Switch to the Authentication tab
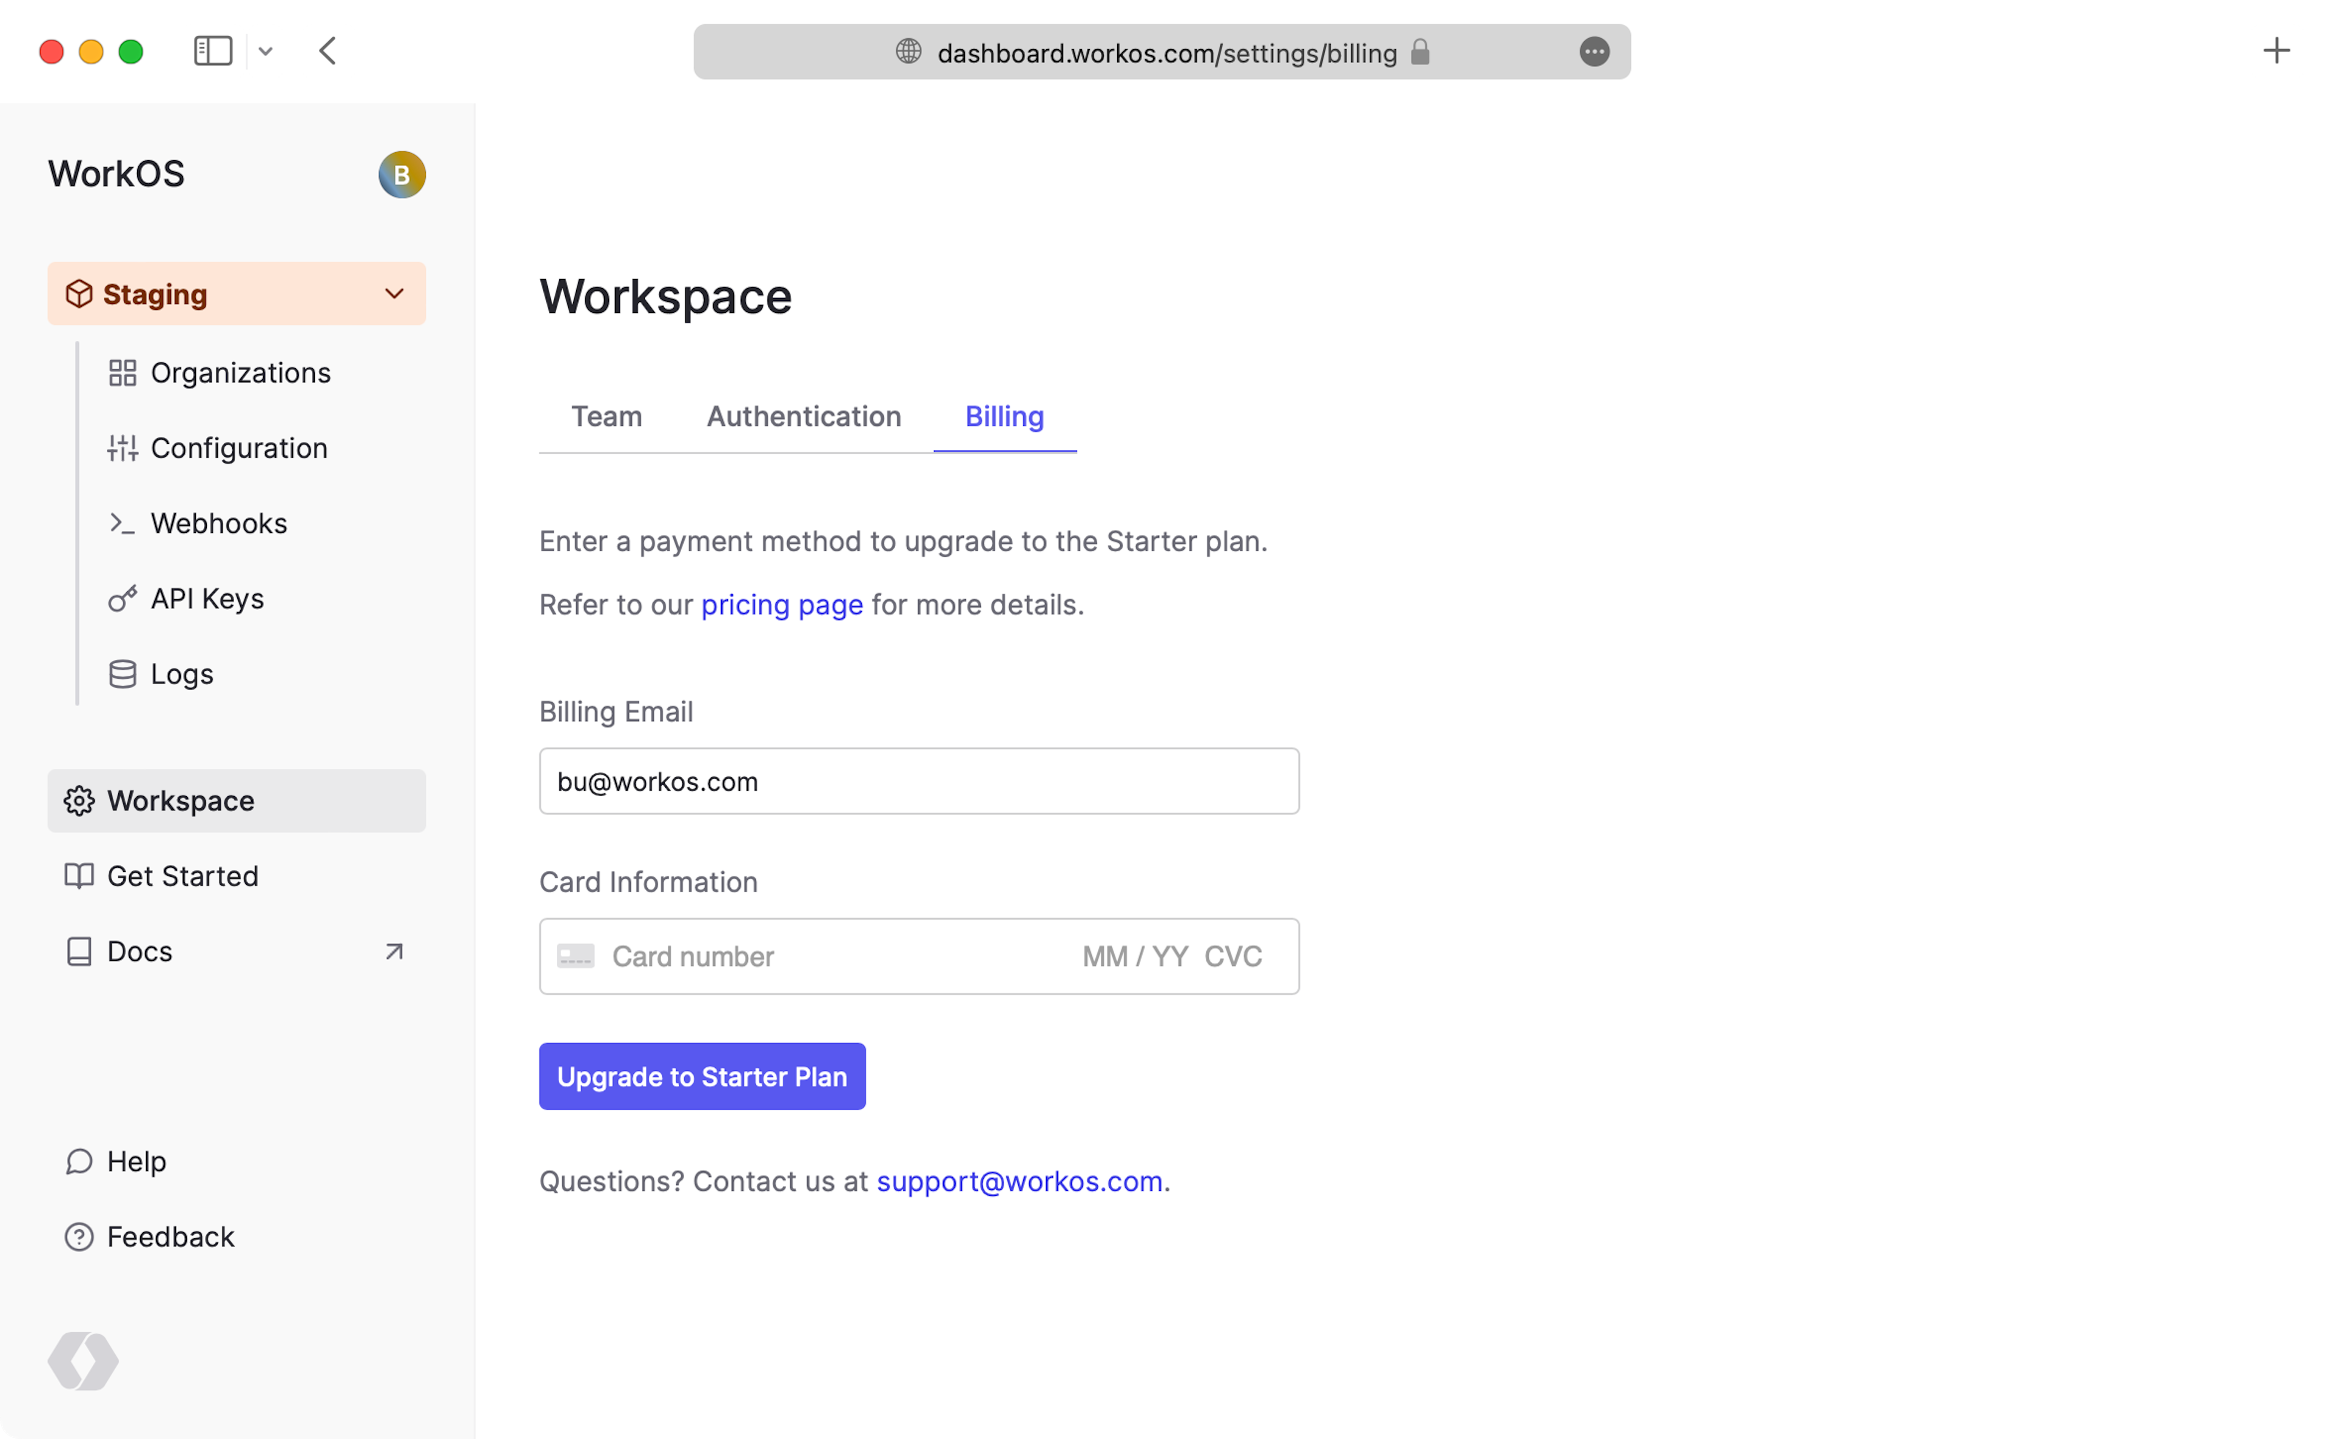The height and width of the screenshot is (1439, 2329). [x=803, y=417]
